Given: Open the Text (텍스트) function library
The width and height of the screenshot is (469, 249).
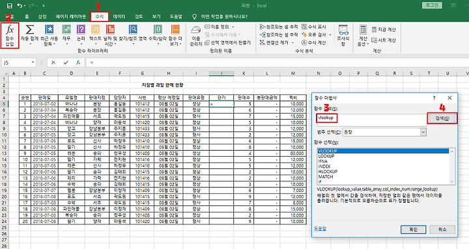Looking at the screenshot, I should (95, 35).
